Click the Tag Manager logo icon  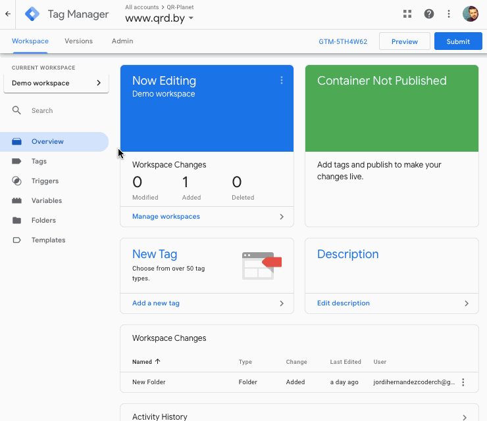coord(32,14)
